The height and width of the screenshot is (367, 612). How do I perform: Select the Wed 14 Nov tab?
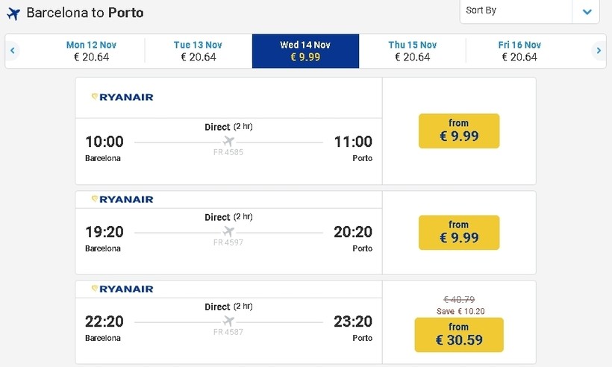pos(305,51)
